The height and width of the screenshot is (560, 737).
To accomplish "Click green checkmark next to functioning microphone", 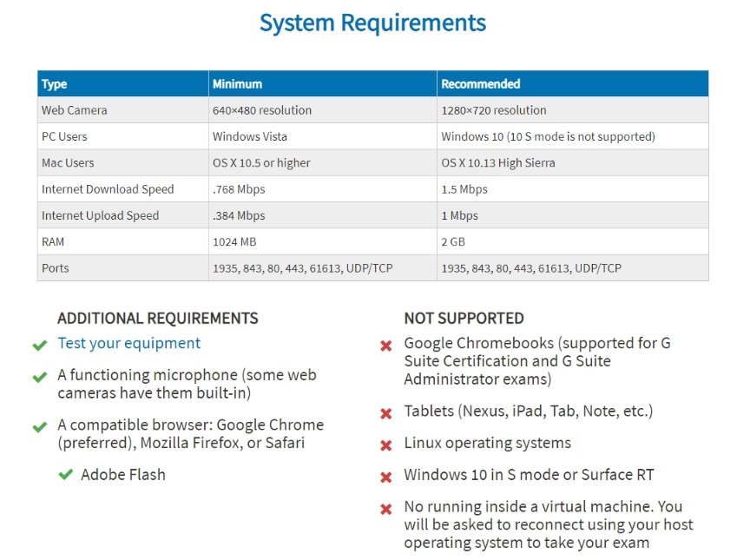I will point(39,377).
